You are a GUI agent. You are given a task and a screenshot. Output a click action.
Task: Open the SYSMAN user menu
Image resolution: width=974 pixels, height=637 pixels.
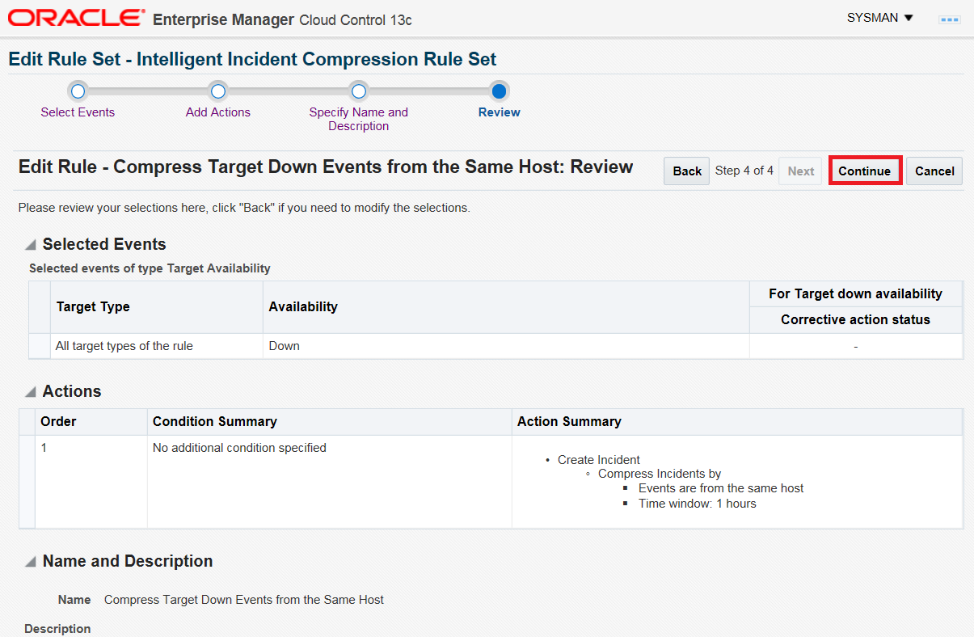click(879, 18)
